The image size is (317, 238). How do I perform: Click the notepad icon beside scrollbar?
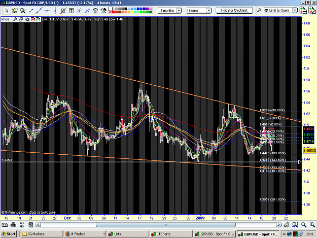[31, 225]
